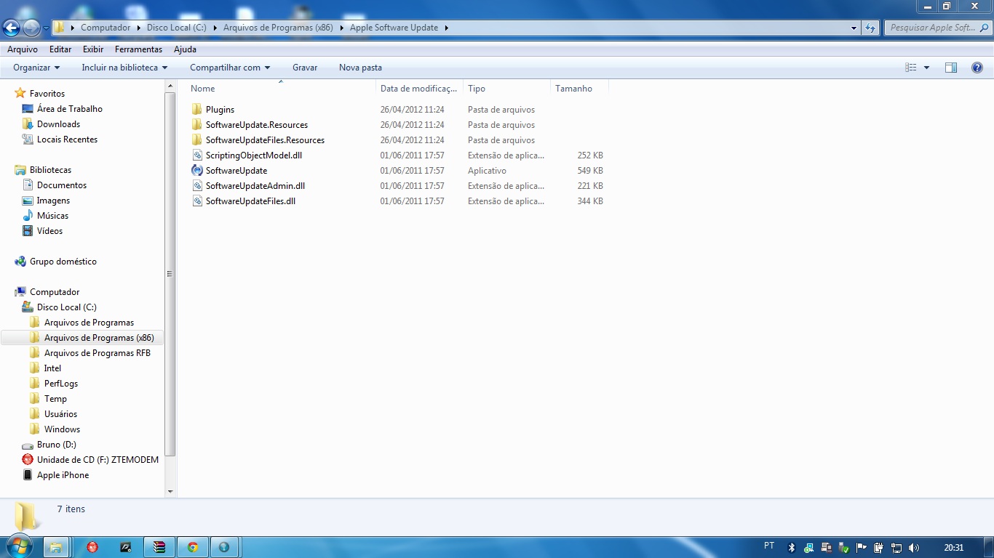Click the Gravar toolbar button
Image resolution: width=994 pixels, height=558 pixels.
pyautogui.click(x=305, y=68)
